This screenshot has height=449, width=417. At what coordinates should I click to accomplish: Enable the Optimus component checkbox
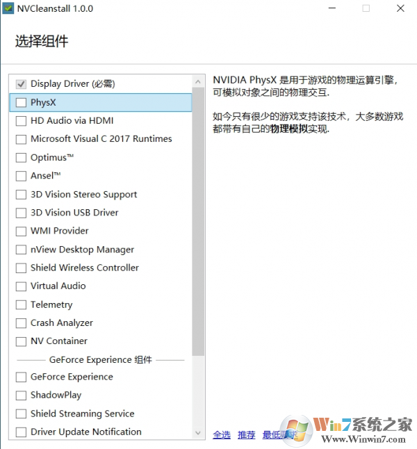coord(21,158)
